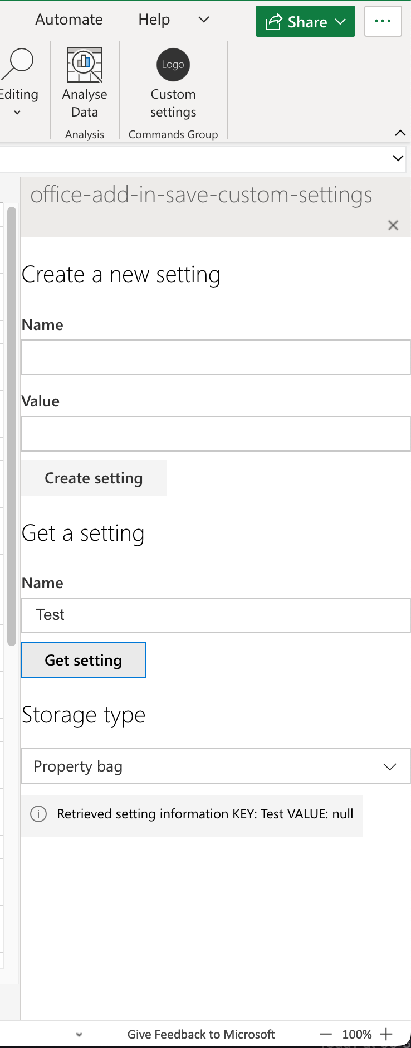Click the Create setting button
Viewport: 411px width, 1048px height.
(94, 478)
